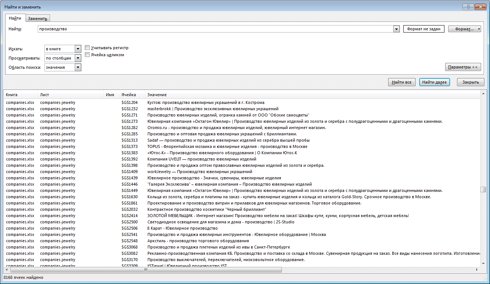Select Рекламно-производственная компания КБ row $G$3082
Viewport: 490px width, 284px height.
point(242,253)
